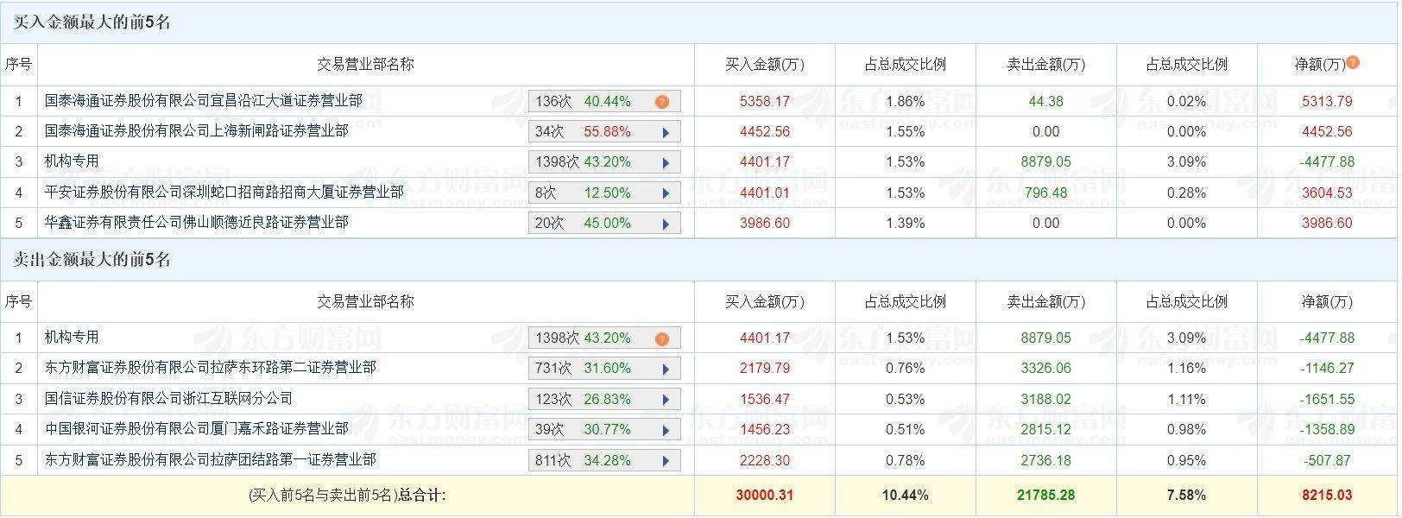Open 国信证券浙江互联网分公司 link
The width and height of the screenshot is (1402, 518).
(168, 399)
